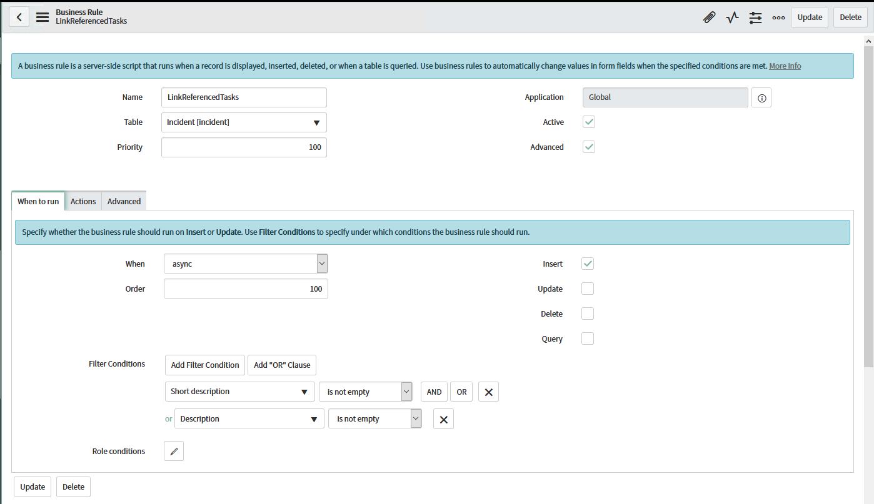Open the Table dropdown showing Incident
This screenshot has width=874, height=504.
tap(244, 122)
